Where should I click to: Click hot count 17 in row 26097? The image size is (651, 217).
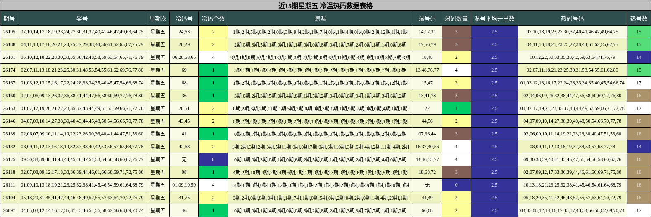[x=639, y=210]
